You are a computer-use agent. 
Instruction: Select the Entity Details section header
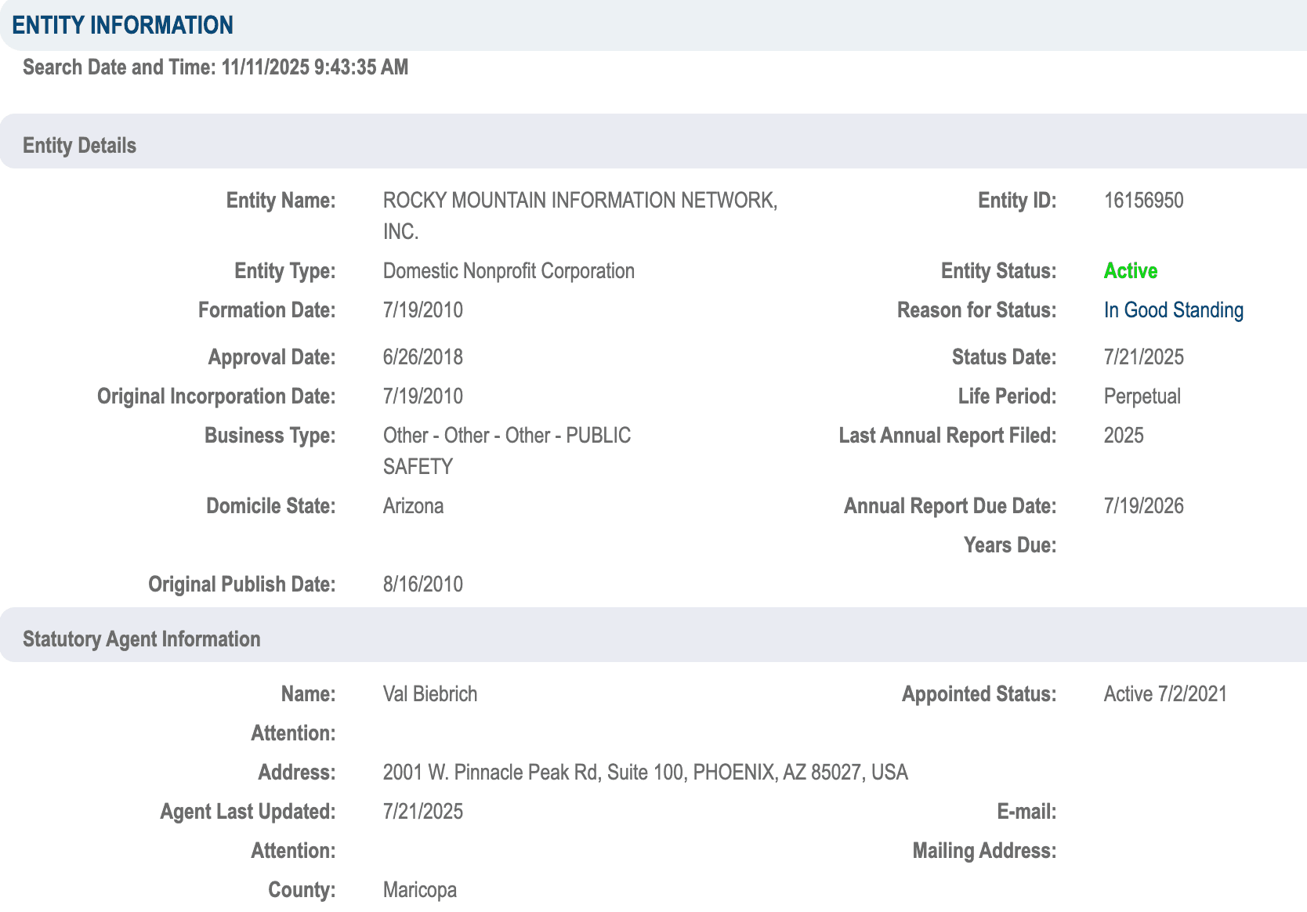tap(79, 146)
